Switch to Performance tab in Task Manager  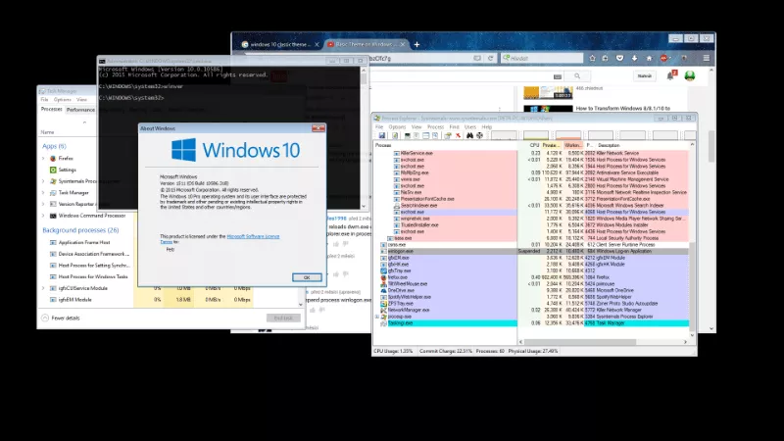click(x=80, y=110)
